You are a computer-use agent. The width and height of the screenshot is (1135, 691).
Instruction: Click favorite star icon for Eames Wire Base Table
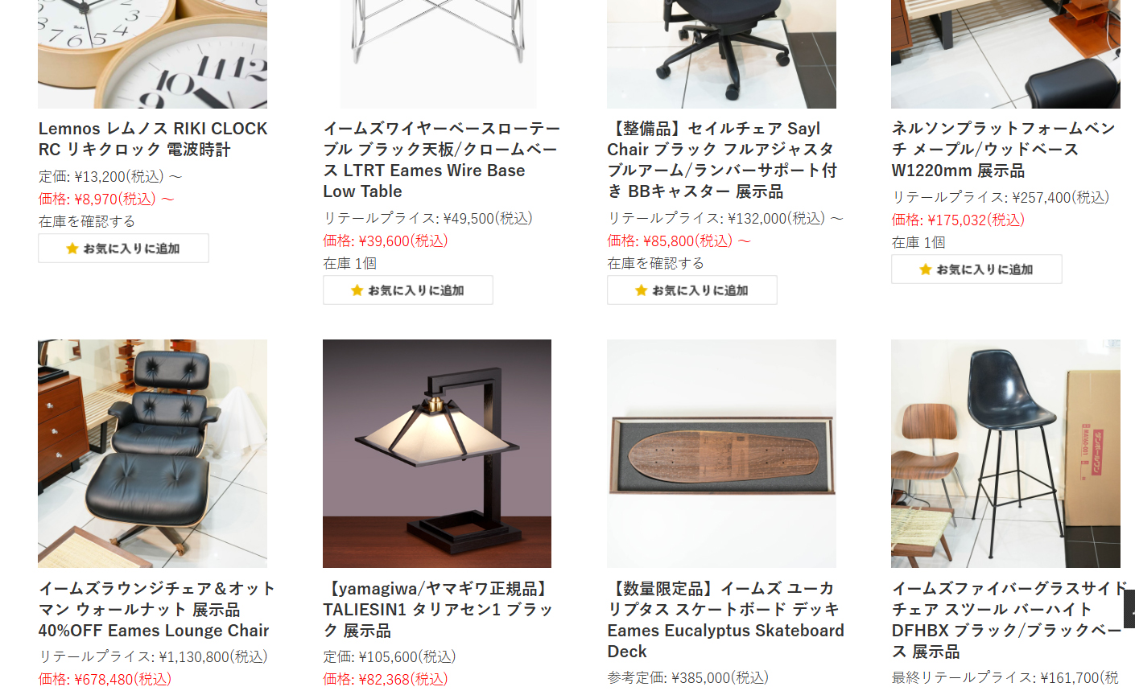357,290
